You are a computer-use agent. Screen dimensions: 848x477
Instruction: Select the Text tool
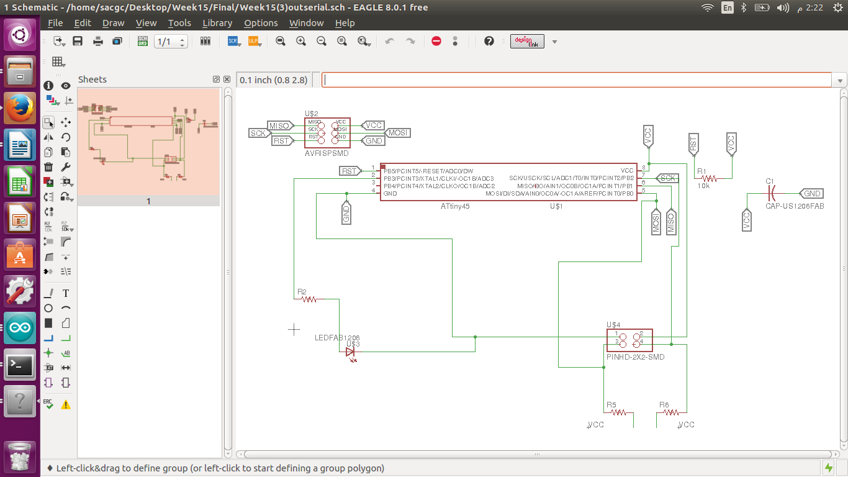click(x=66, y=293)
